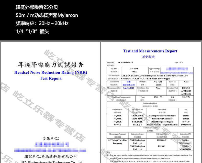Image resolution: width=202 pixels, height=163 pixels.
Task: Click "Headset Noise Reduction Rating (NRR)" heading
Action: coord(51,72)
